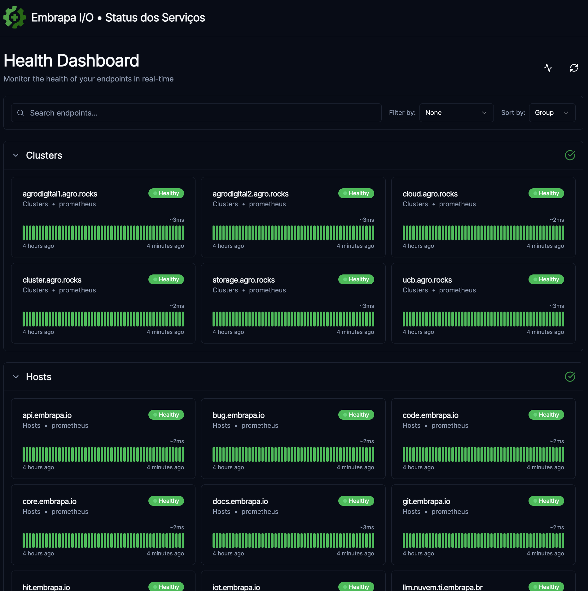Image resolution: width=588 pixels, height=591 pixels.
Task: Refresh the dashboard with the refresh icon
Action: coord(574,68)
